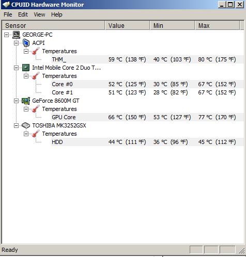Collapse the GEORGE-PC root node
246x257 pixels.
click(x=6, y=35)
